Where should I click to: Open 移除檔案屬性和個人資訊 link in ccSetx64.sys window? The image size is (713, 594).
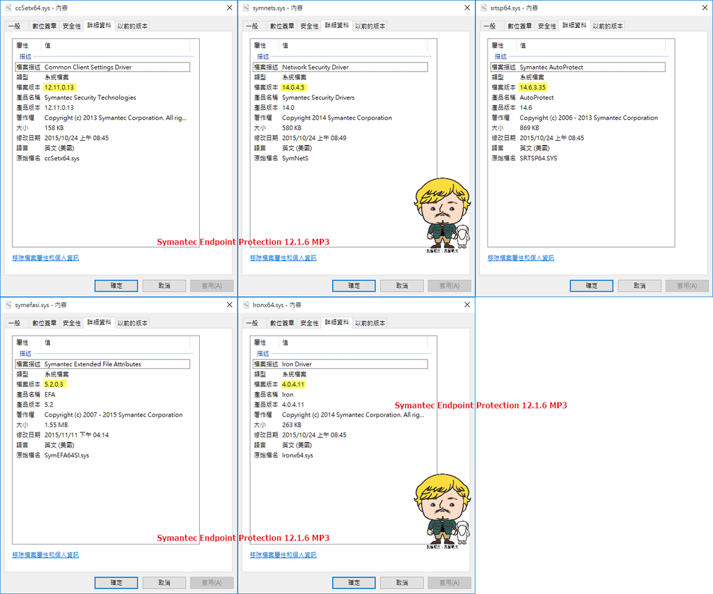pos(45,258)
